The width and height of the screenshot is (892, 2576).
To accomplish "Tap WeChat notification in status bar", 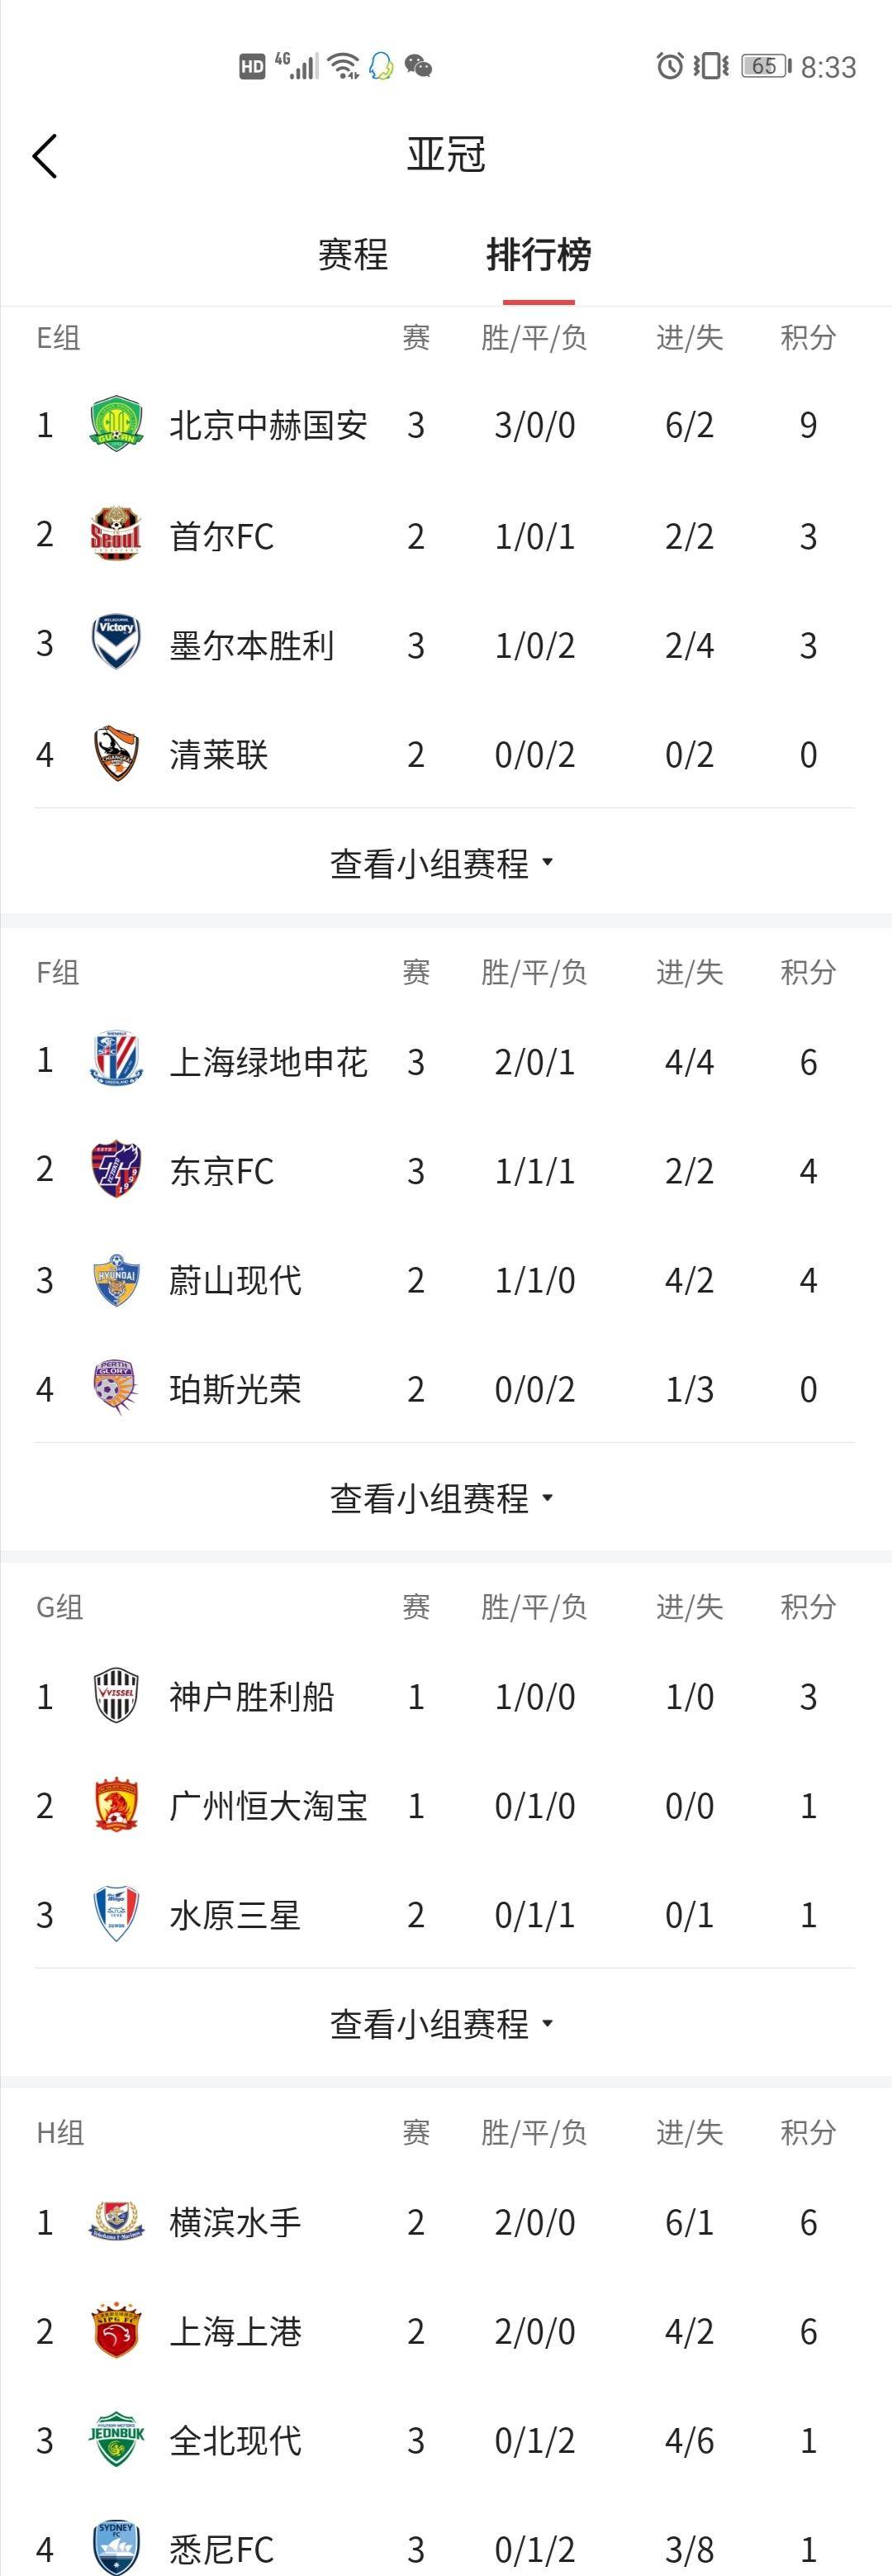I will 419,67.
